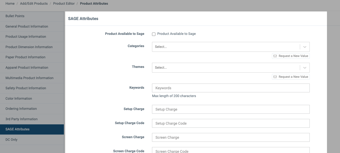
Task: Expand the Themes dropdown arrow
Action: [305, 68]
